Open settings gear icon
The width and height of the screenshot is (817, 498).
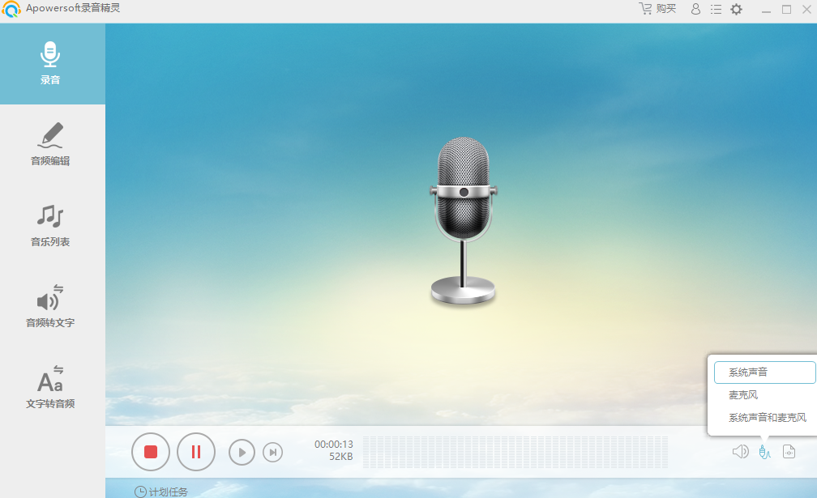click(x=736, y=9)
